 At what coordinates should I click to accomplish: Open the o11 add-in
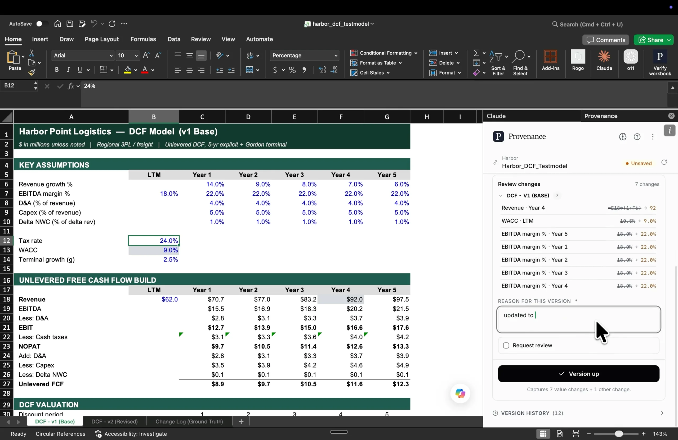631,60
